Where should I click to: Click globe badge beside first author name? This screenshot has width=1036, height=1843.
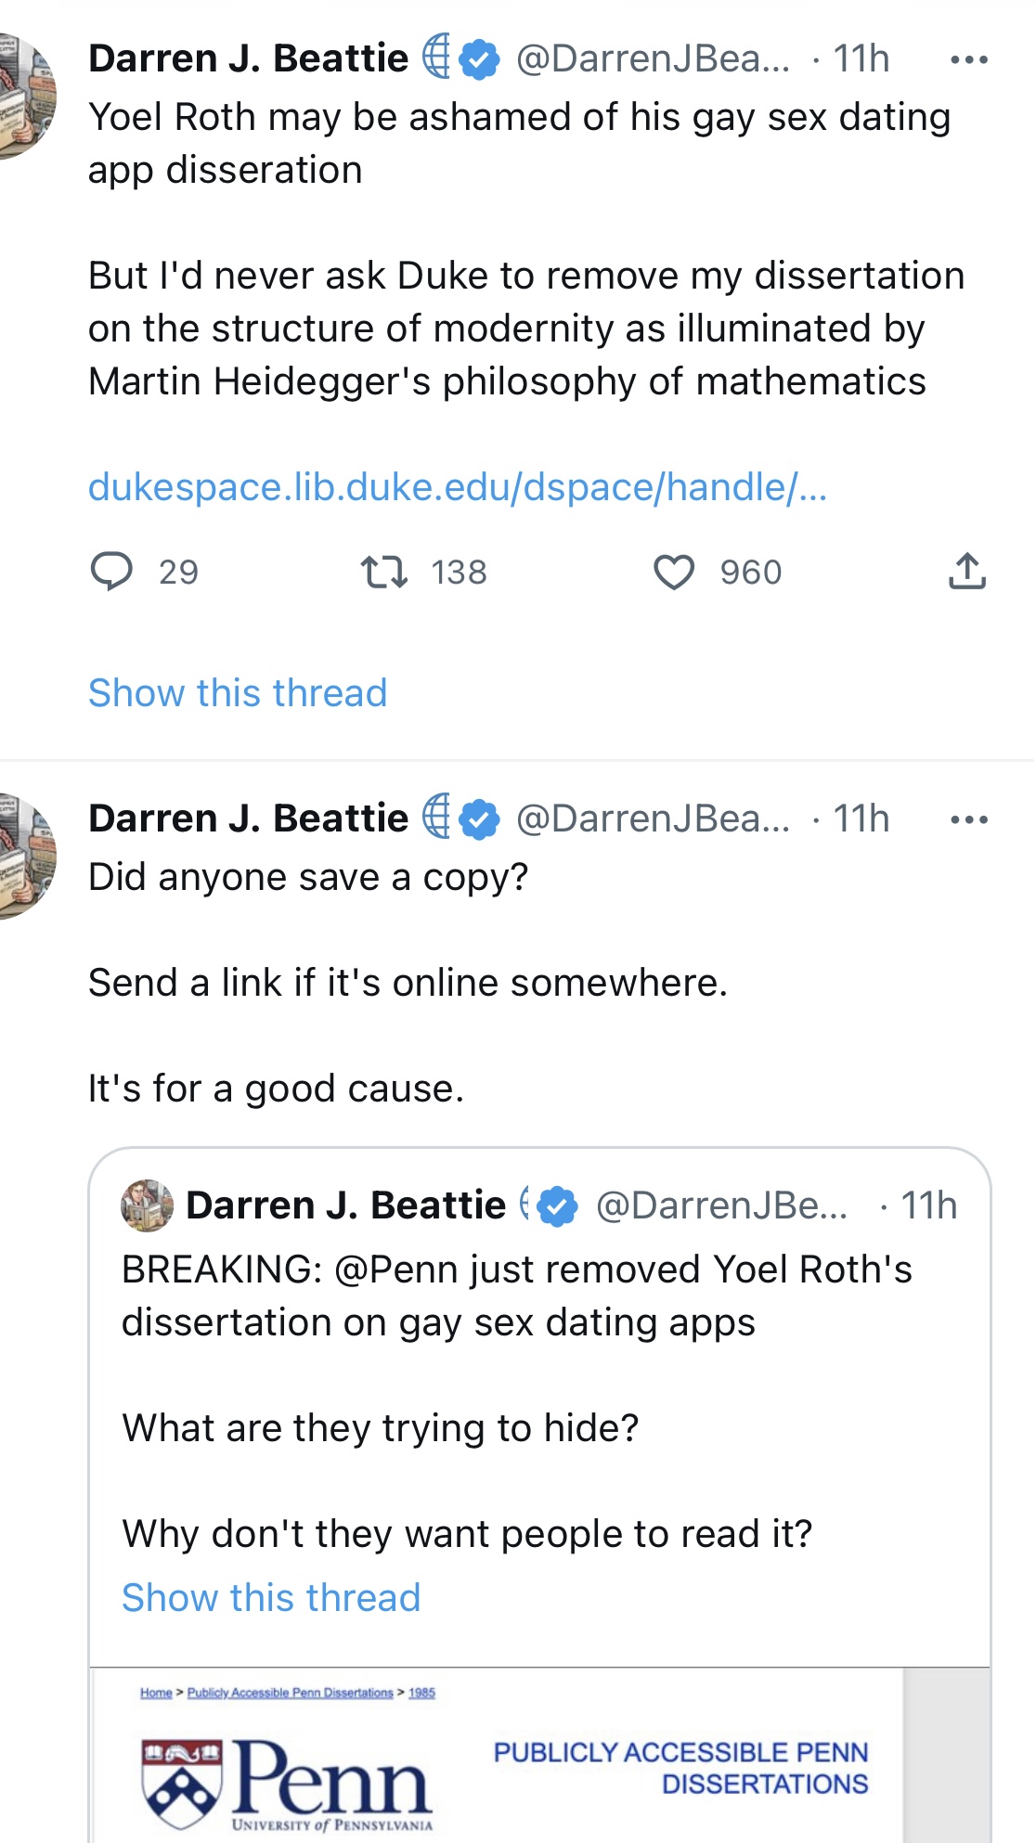coord(436,57)
